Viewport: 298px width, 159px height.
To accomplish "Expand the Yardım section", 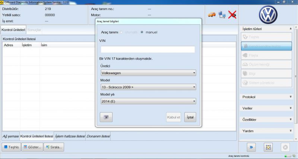I will [291, 131].
